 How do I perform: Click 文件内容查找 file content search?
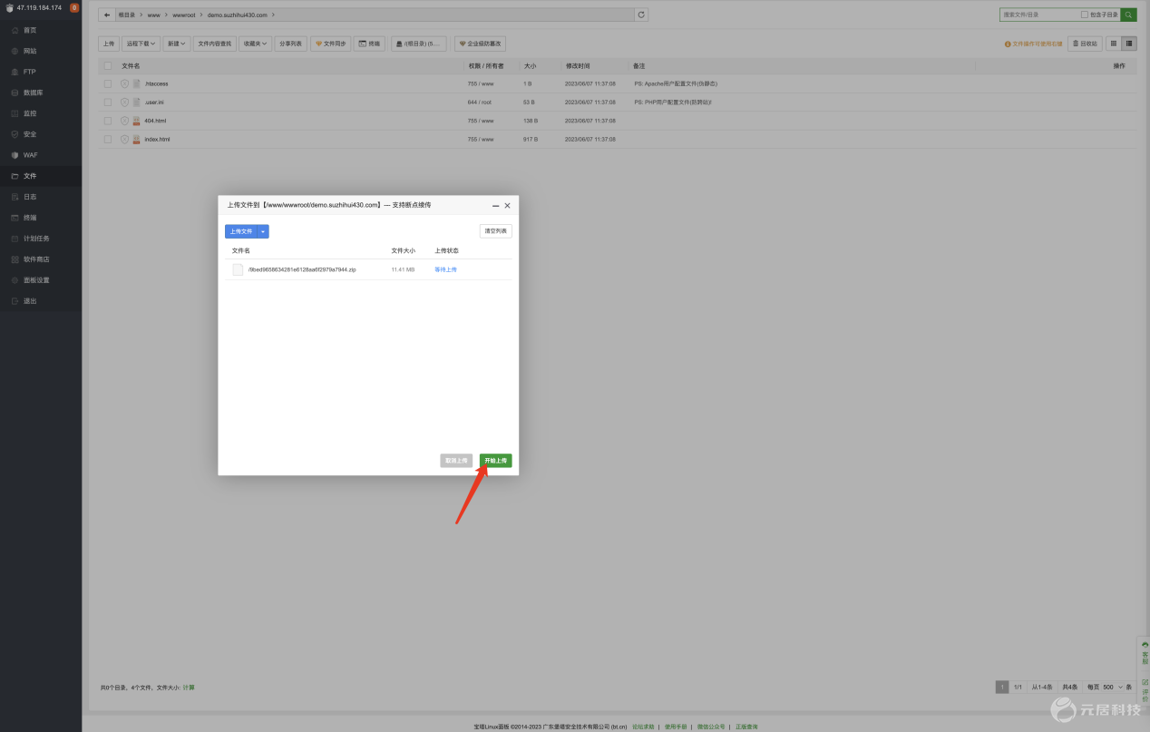tap(215, 44)
